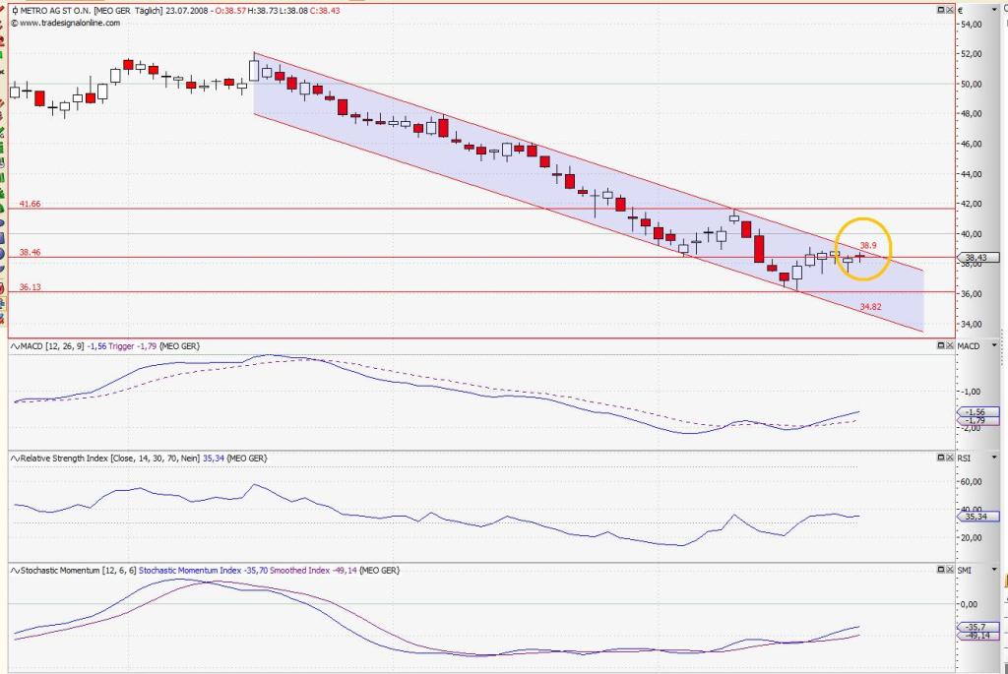Click the 38,43 last price tag
The height and width of the screenshot is (674, 1008).
[977, 257]
